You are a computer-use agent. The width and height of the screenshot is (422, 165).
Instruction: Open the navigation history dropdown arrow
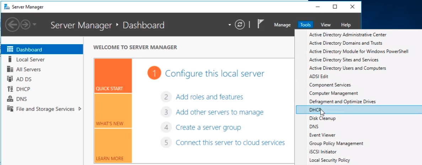[x=34, y=25]
